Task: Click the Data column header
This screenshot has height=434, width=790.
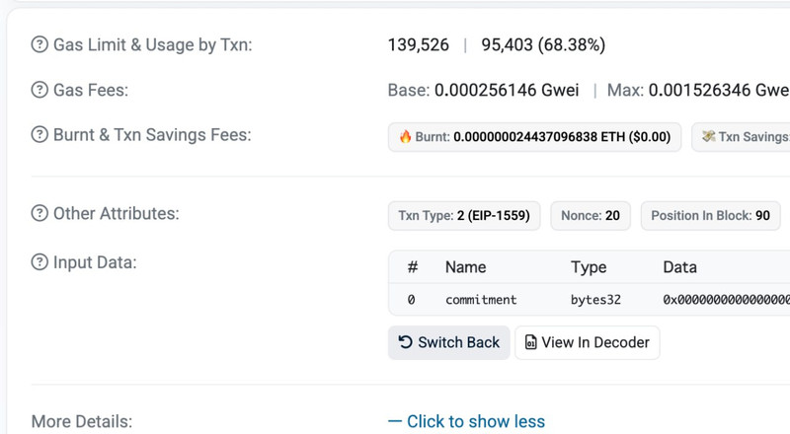Action: pos(679,267)
